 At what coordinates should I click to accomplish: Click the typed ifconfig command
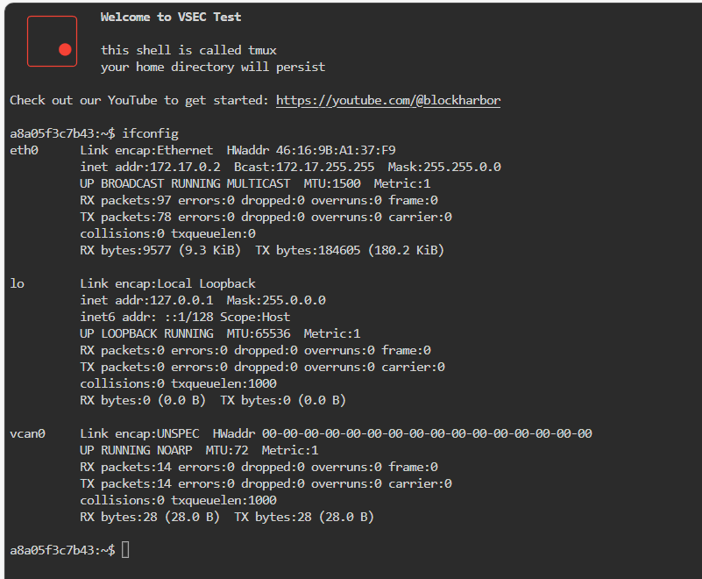coord(151,133)
